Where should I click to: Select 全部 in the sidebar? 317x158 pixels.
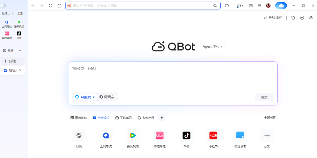tap(20, 13)
